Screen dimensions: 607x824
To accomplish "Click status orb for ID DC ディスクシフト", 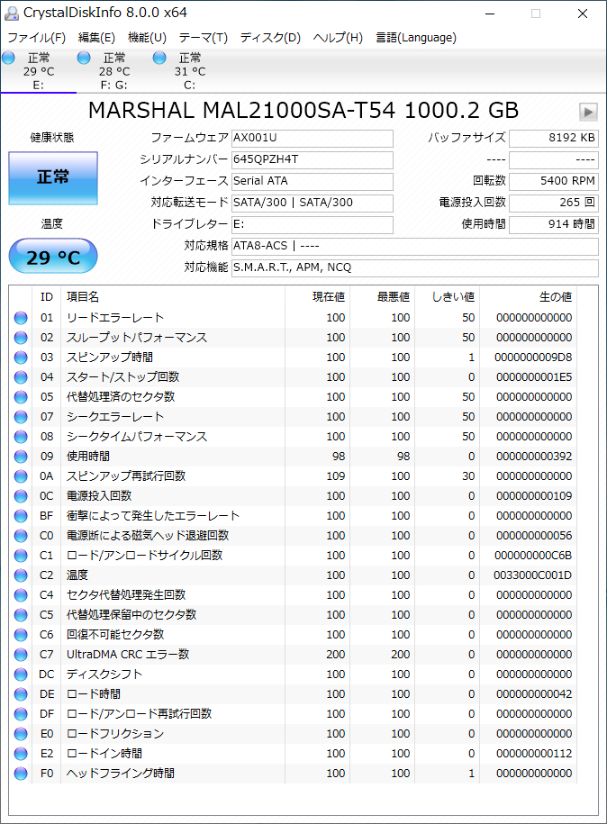I will [21, 675].
